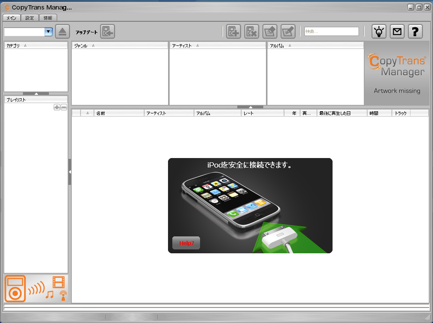Image resolution: width=433 pixels, height=323 pixels.
Task: Collapse the browser panes upward arrow
Action: 250,107
